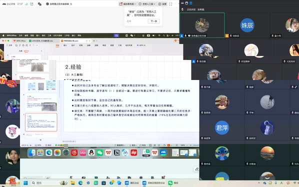
Task: Select the Stitch cartoon avatar participant tile
Action: pos(222,153)
